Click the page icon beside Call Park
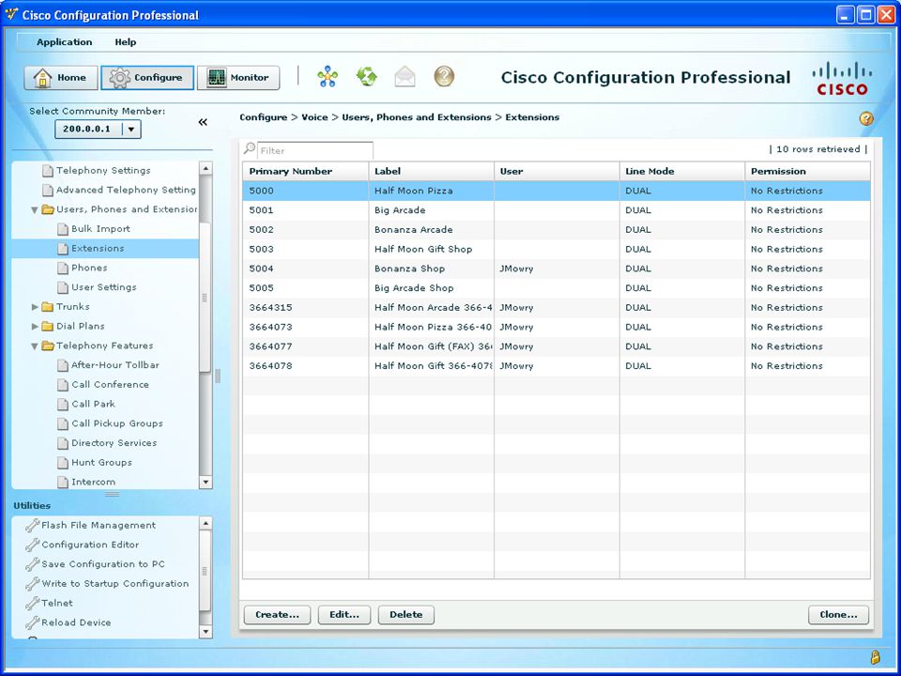This screenshot has height=676, width=901. pyautogui.click(x=63, y=404)
